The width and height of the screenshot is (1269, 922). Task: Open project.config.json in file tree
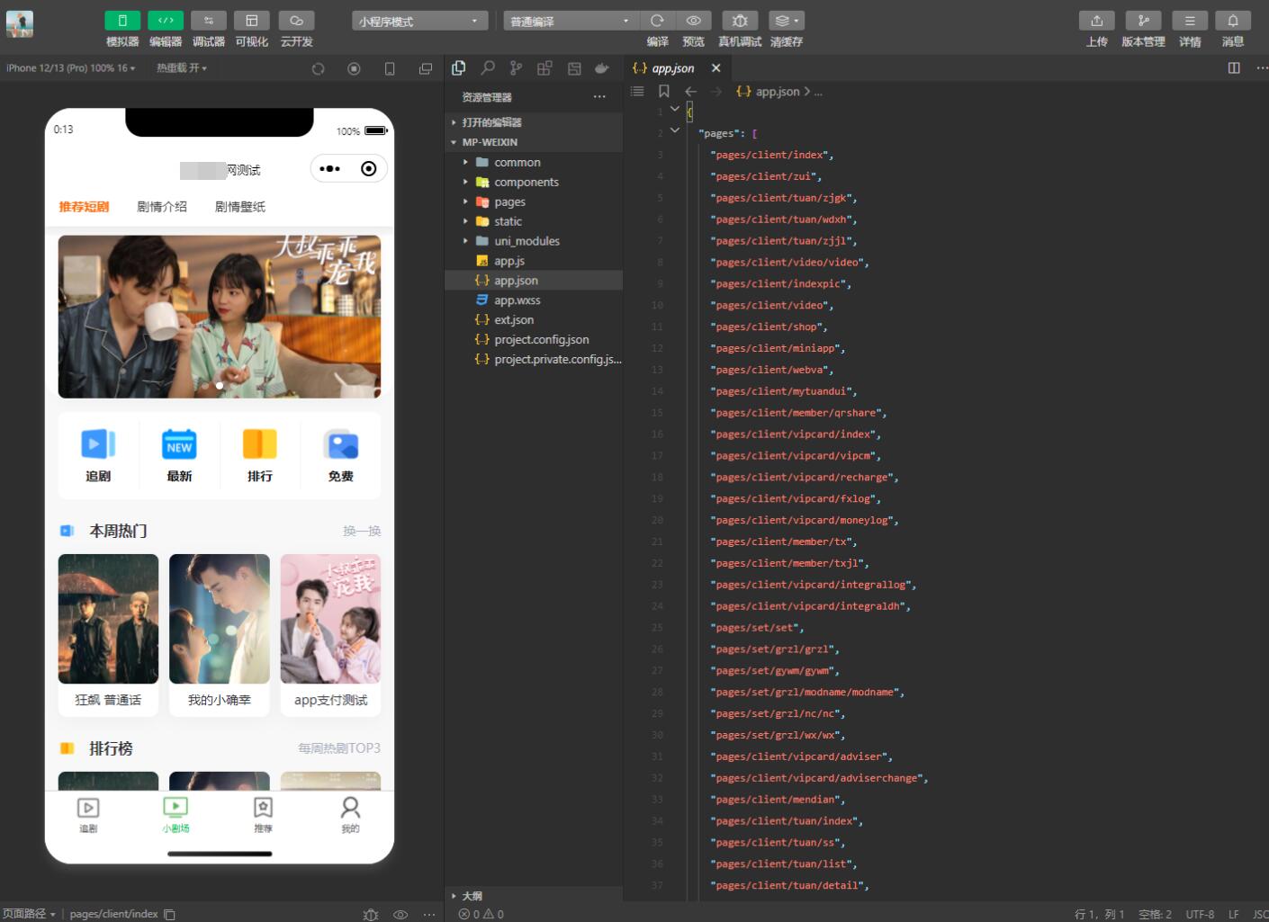pyautogui.click(x=541, y=340)
